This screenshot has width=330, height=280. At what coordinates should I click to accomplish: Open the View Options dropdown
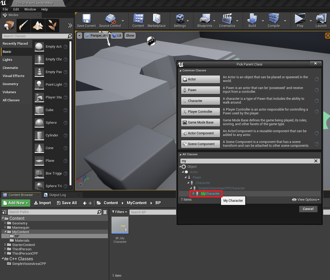[x=306, y=200]
